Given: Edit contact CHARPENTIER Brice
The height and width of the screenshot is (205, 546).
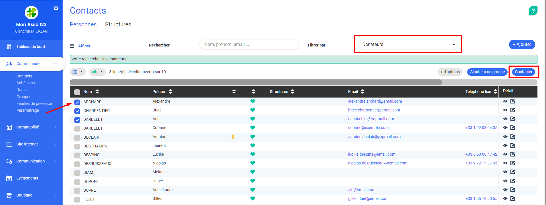Looking at the screenshot, I should click(x=513, y=110).
